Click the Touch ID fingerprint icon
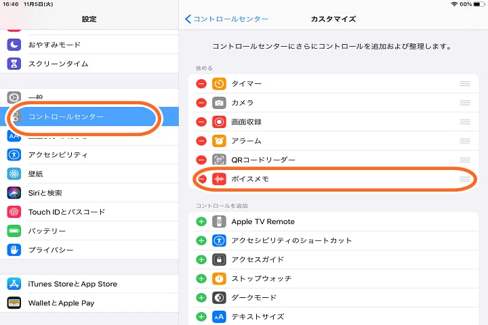Screen dimensions: 488x325 point(14,212)
